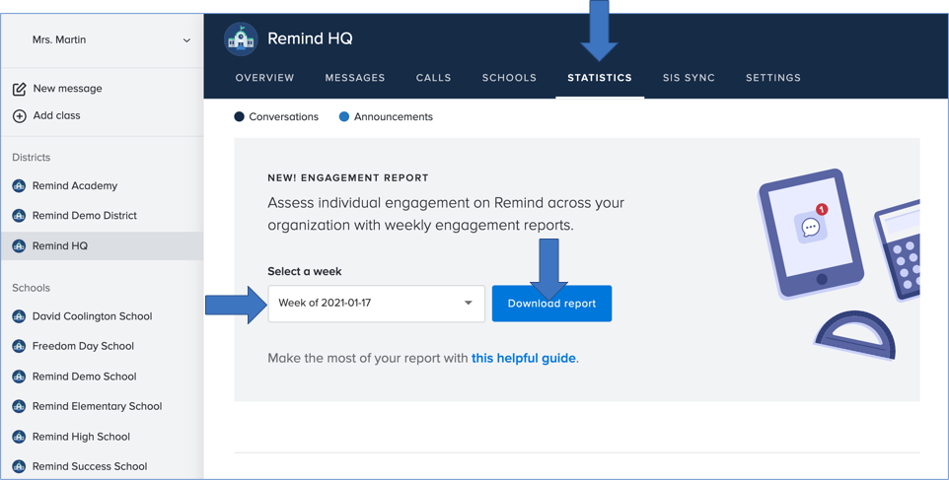Open the 'this helpful guide' link

[x=524, y=358]
